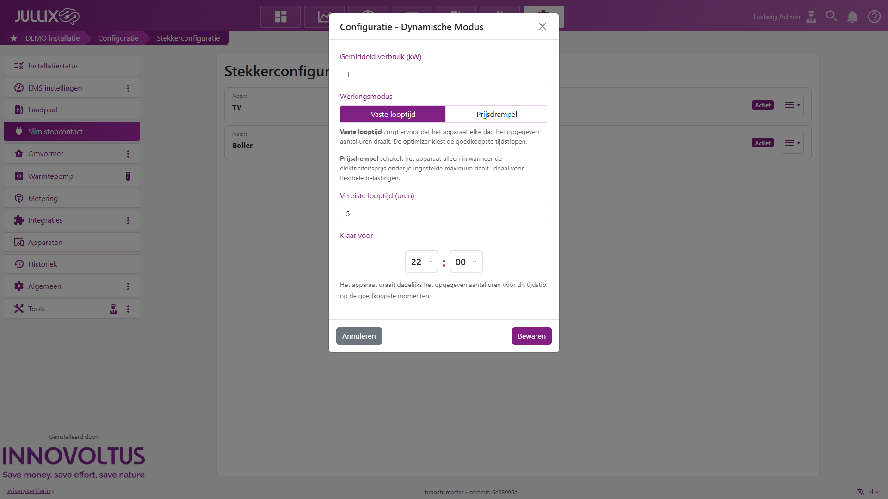Click the search magnifier icon
888x499 pixels.
[x=832, y=17]
